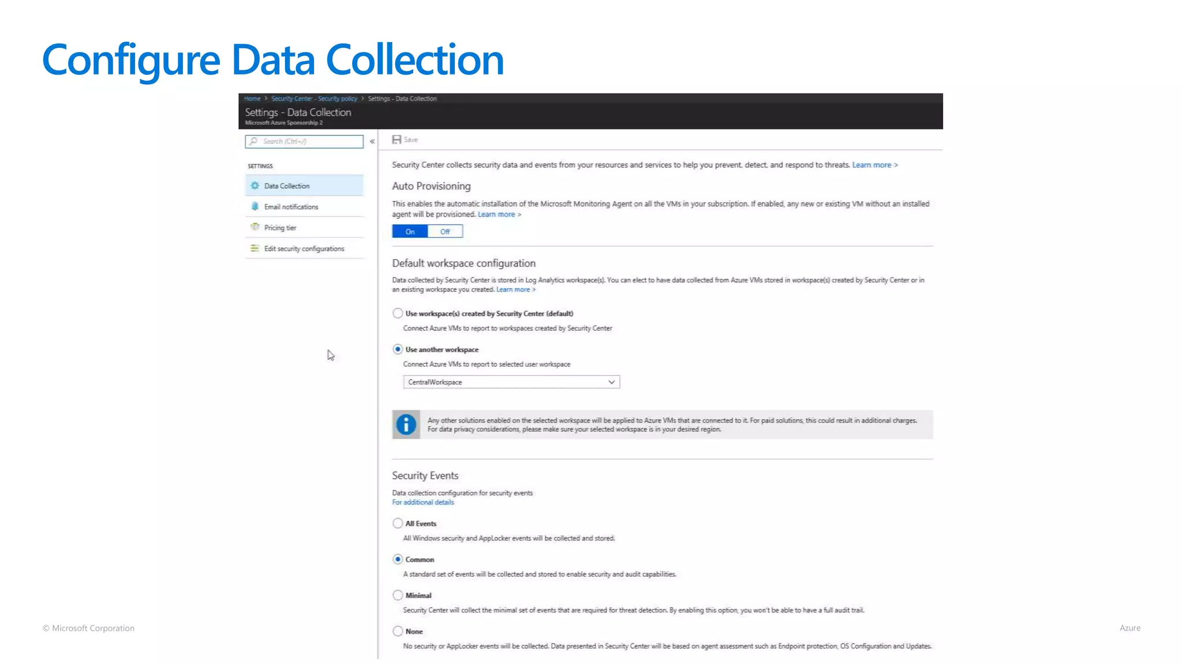Open the For additional details link

pos(423,502)
